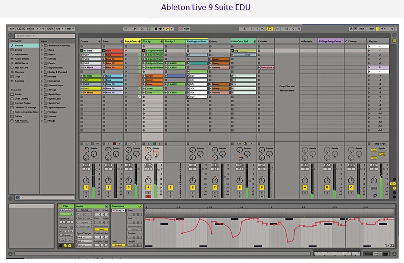Screen dimensions: 404x263
Task: Click the Clip box title tab
Action: pyautogui.click(x=66, y=206)
